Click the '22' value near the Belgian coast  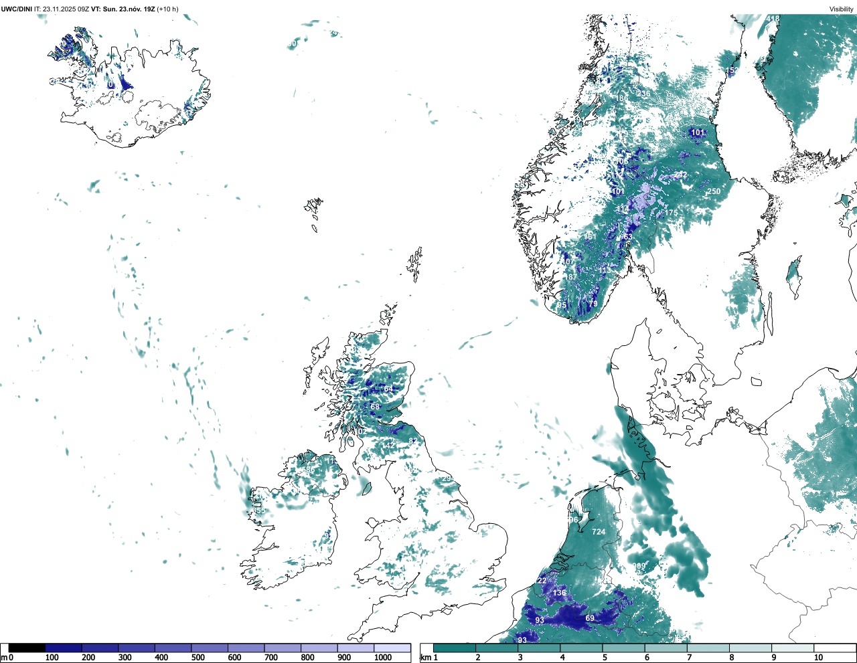point(542,581)
